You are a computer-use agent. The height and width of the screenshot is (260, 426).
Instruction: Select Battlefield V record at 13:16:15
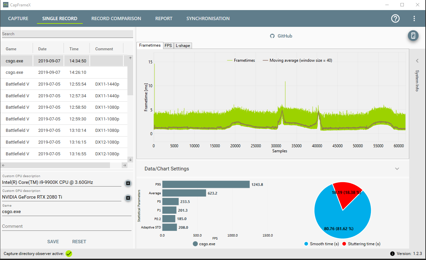click(x=64, y=142)
